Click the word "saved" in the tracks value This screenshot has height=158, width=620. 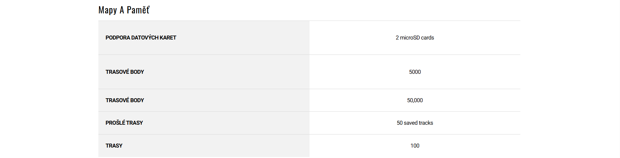[410, 123]
